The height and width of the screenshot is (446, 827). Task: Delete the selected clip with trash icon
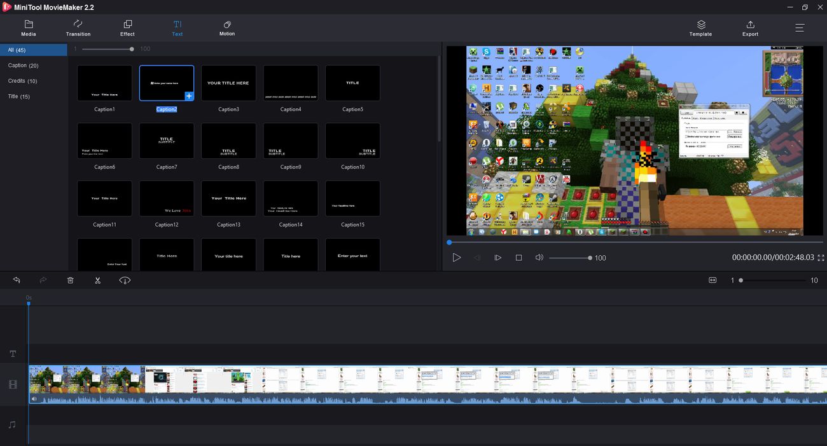[x=71, y=280]
